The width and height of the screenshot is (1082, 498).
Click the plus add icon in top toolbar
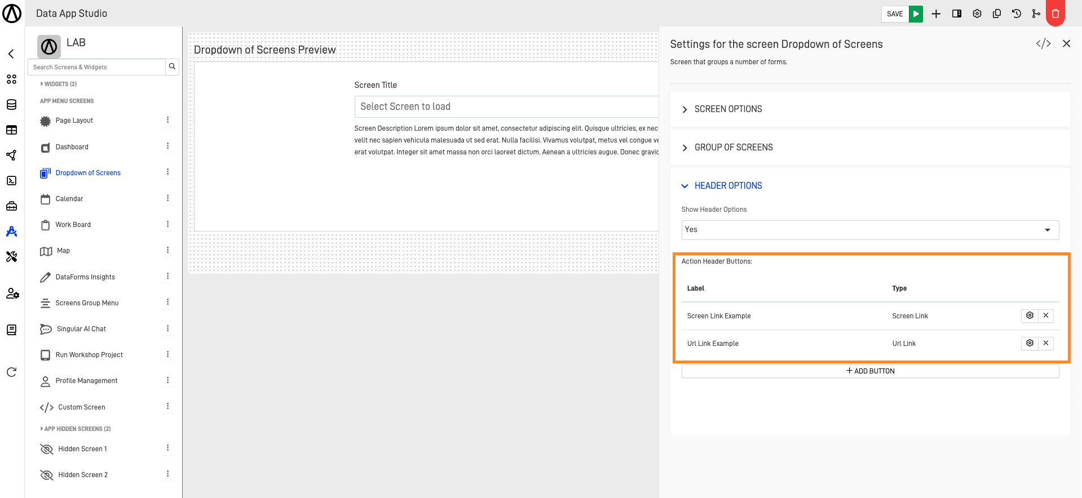point(936,14)
